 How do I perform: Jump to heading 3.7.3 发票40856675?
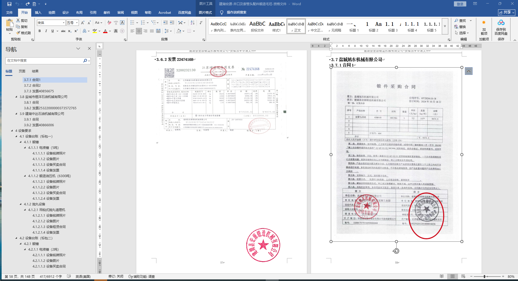(39, 91)
